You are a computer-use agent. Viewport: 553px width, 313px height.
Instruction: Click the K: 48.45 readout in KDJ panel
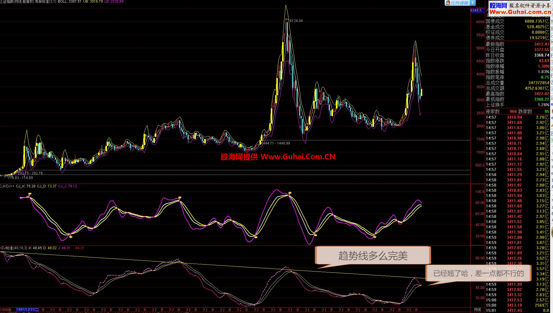pyautogui.click(x=35, y=248)
